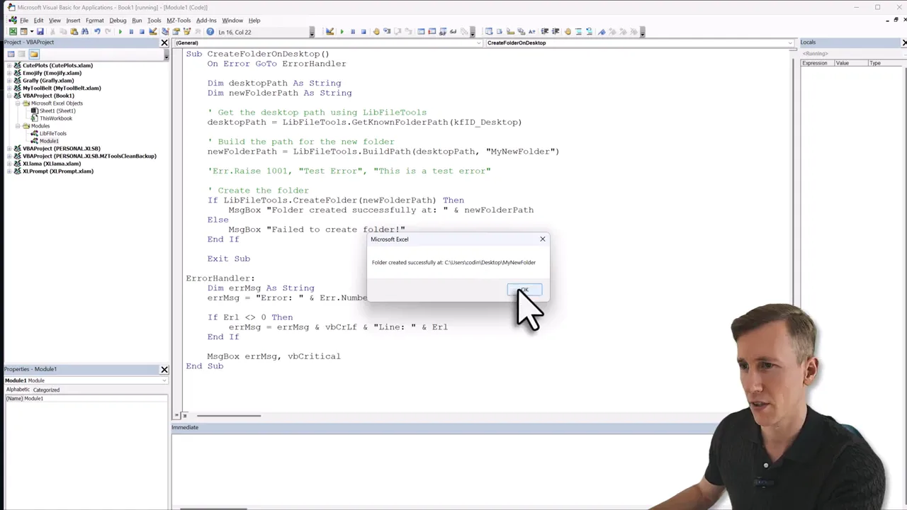Run the CreateFolderOnDesktop macro
This screenshot has width=907, height=510.
pyautogui.click(x=120, y=32)
